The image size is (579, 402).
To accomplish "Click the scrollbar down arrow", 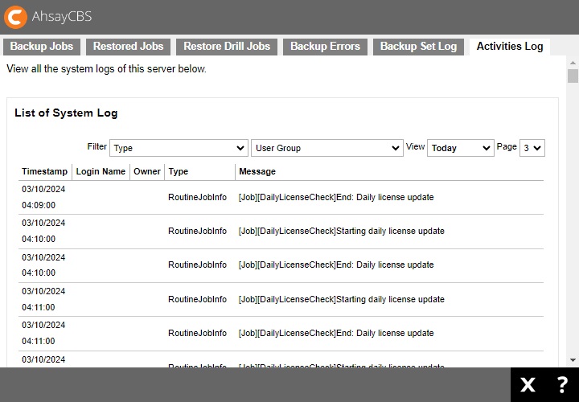I will tap(573, 360).
